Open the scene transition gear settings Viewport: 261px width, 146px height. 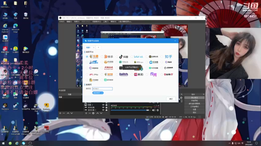tap(181, 98)
